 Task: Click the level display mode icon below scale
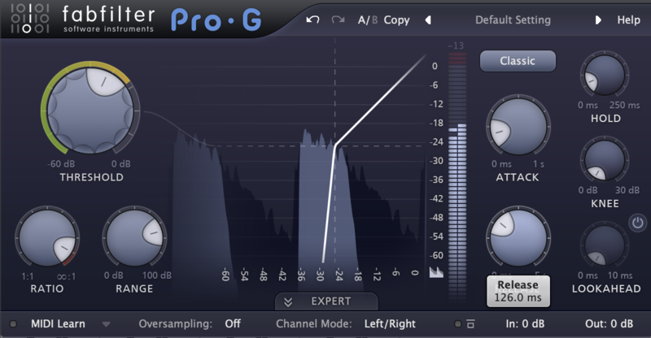pos(436,272)
